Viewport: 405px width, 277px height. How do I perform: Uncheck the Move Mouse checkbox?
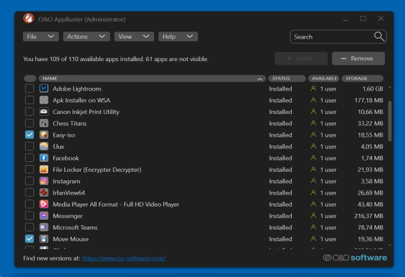click(29, 239)
